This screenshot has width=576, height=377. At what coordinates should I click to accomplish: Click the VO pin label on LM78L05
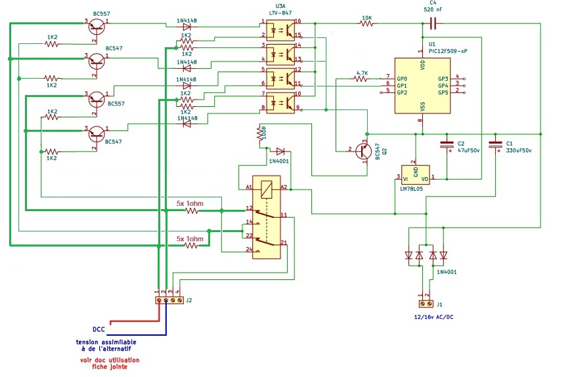click(425, 180)
